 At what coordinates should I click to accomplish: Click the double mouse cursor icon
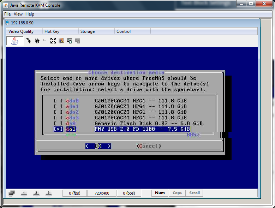pos(37,41)
